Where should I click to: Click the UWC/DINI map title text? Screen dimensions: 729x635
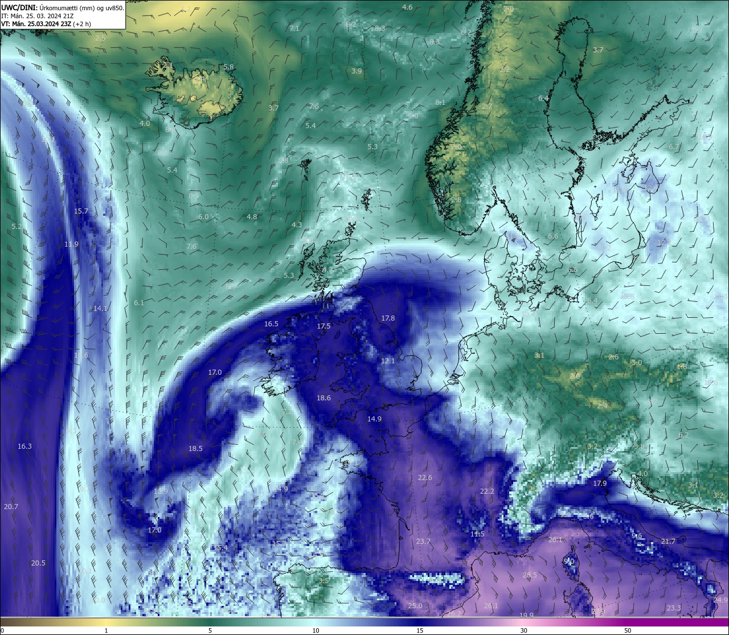[63, 7]
